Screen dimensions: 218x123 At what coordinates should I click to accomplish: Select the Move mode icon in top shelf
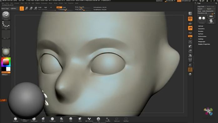[x=26, y=8]
